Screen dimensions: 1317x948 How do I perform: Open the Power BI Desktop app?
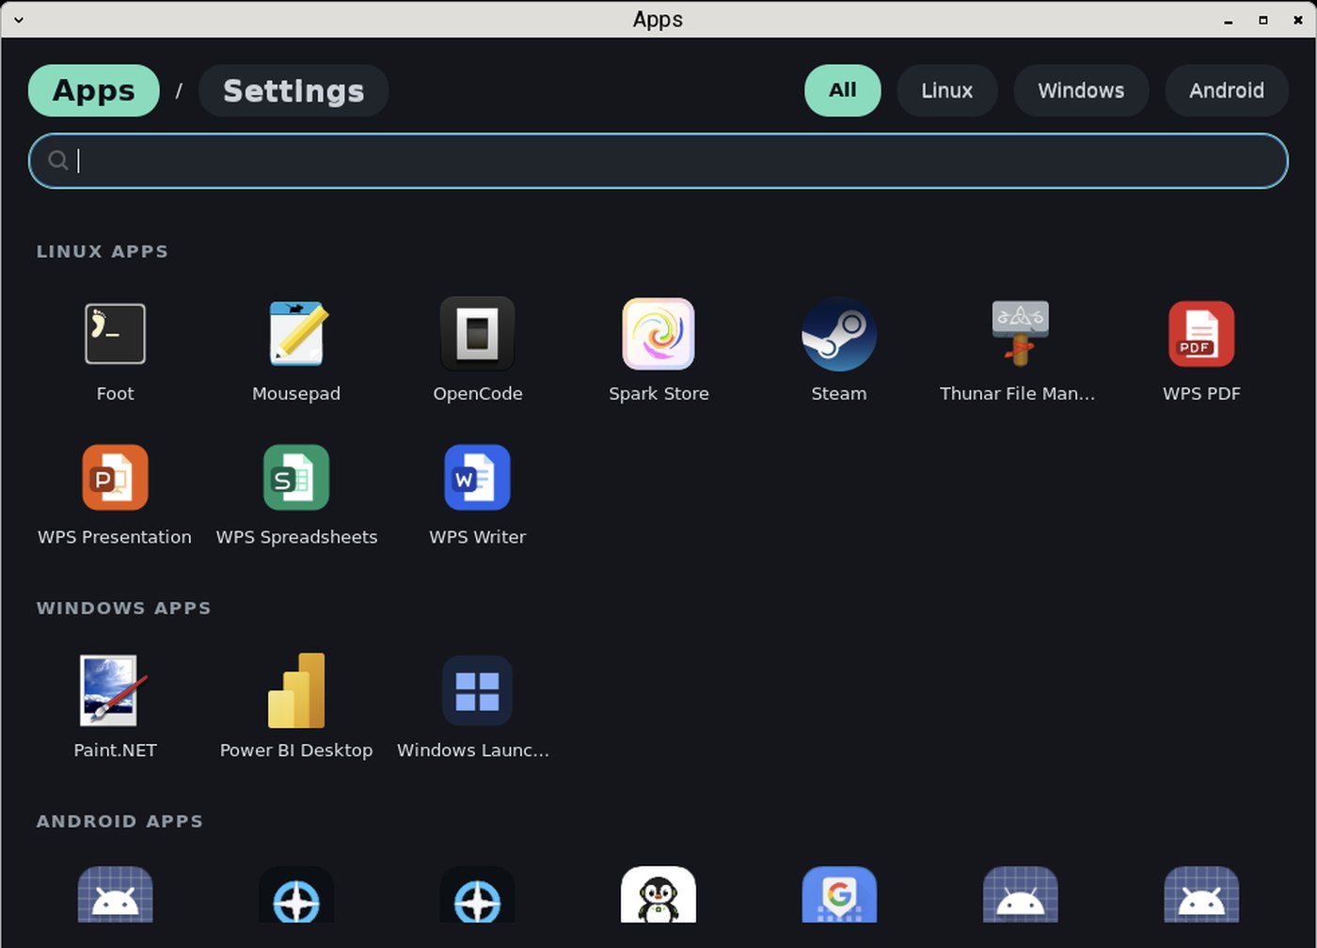296,690
